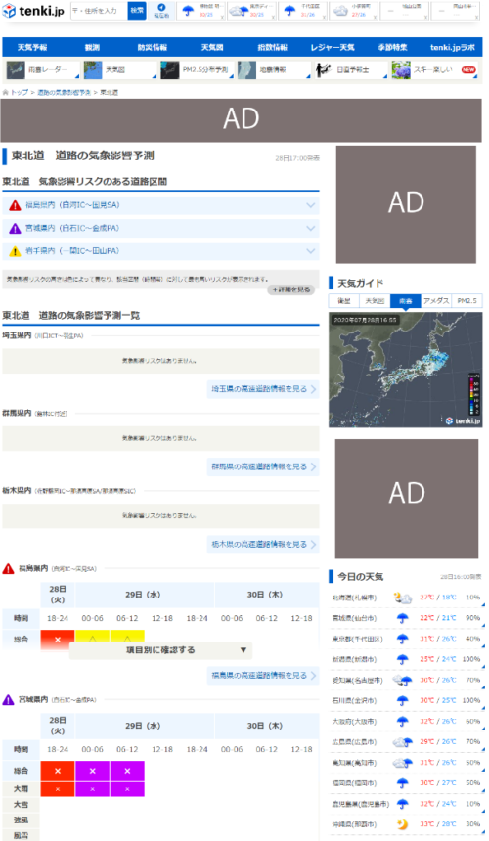Click the umbrella icon for 福岡県(福岡市)
Screen dimensions: 489x841
click(402, 783)
